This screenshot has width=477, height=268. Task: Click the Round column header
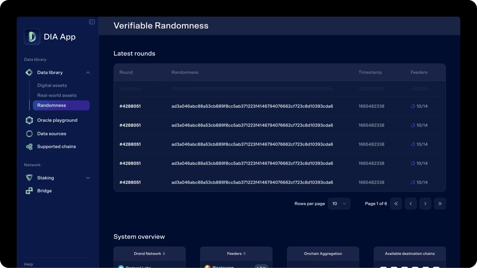click(x=126, y=72)
